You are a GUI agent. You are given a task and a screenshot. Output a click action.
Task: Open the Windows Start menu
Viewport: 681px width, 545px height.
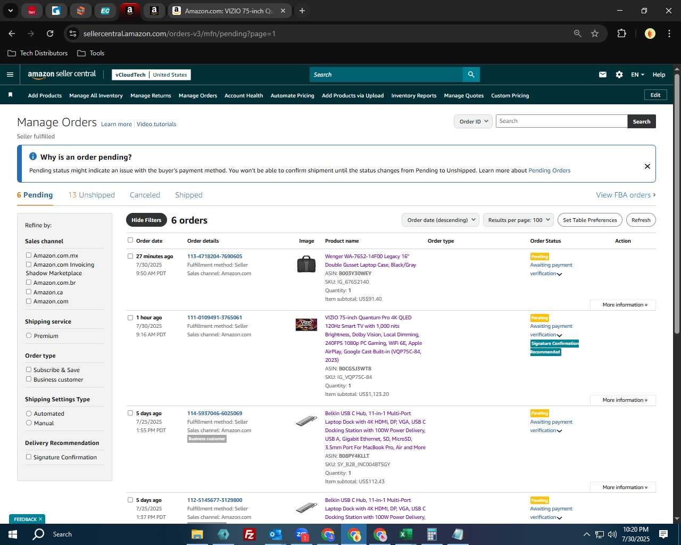click(x=12, y=534)
